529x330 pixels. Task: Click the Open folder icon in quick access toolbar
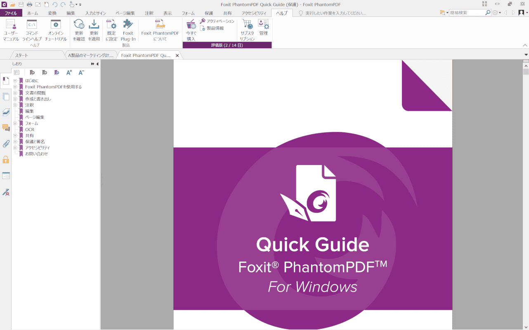point(12,5)
